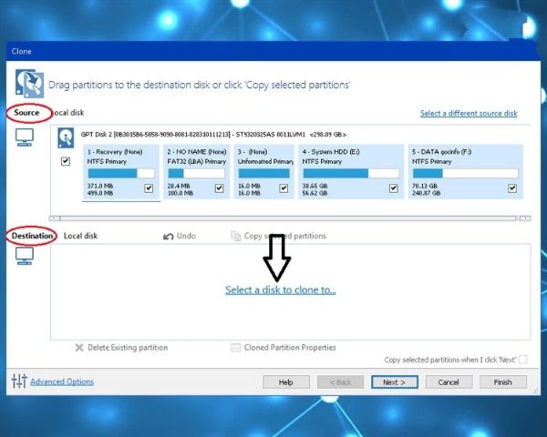This screenshot has width=547, height=437.
Task: Click the Delete Existing partition X icon
Action: click(80, 348)
